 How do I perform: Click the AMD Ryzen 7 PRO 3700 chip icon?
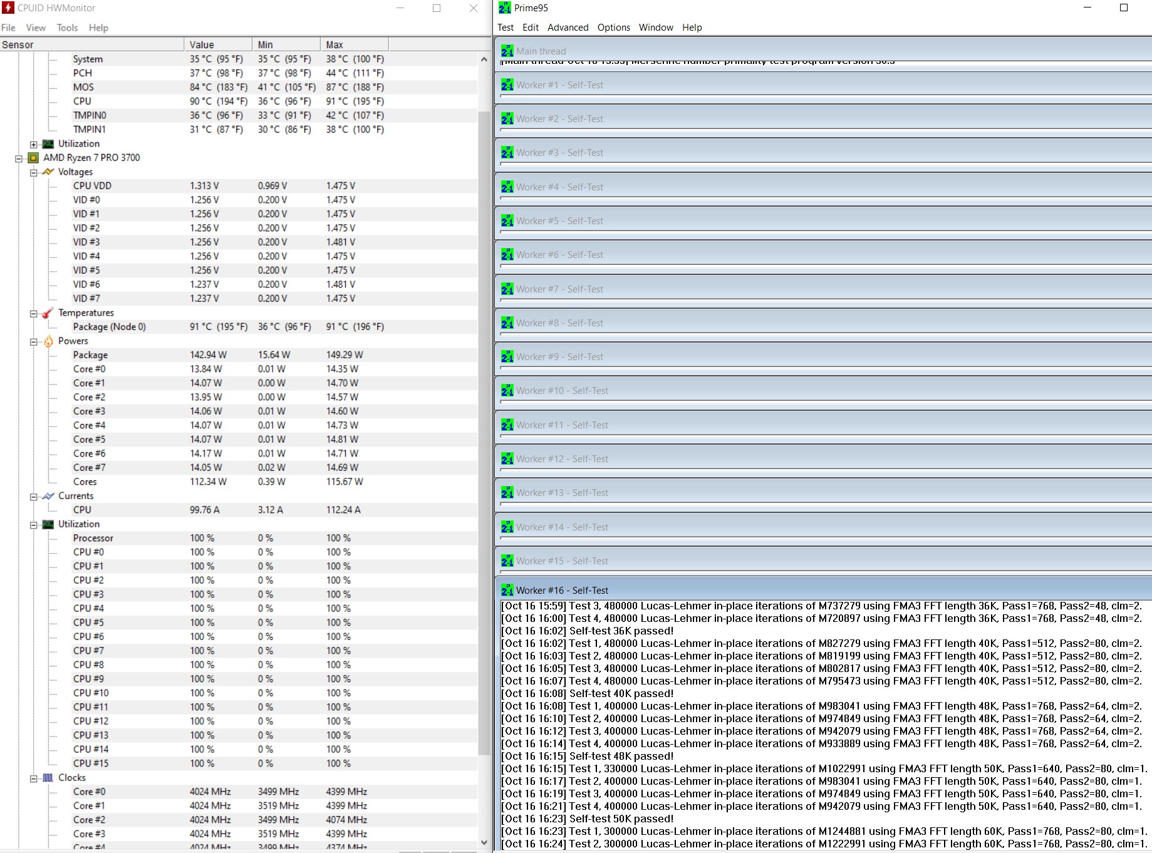point(33,158)
